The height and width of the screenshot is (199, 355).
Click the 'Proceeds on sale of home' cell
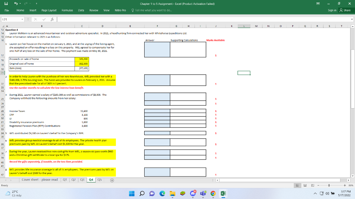click(42, 59)
